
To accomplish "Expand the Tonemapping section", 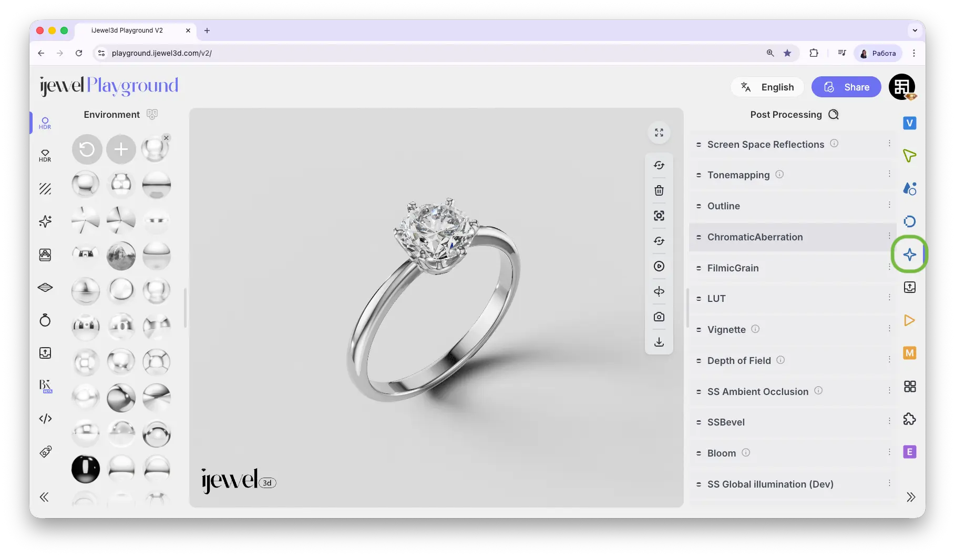I will 792,175.
